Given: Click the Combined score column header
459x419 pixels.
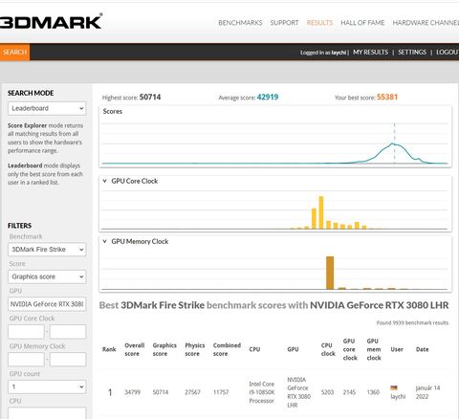Looking at the screenshot, I should click(227, 349).
